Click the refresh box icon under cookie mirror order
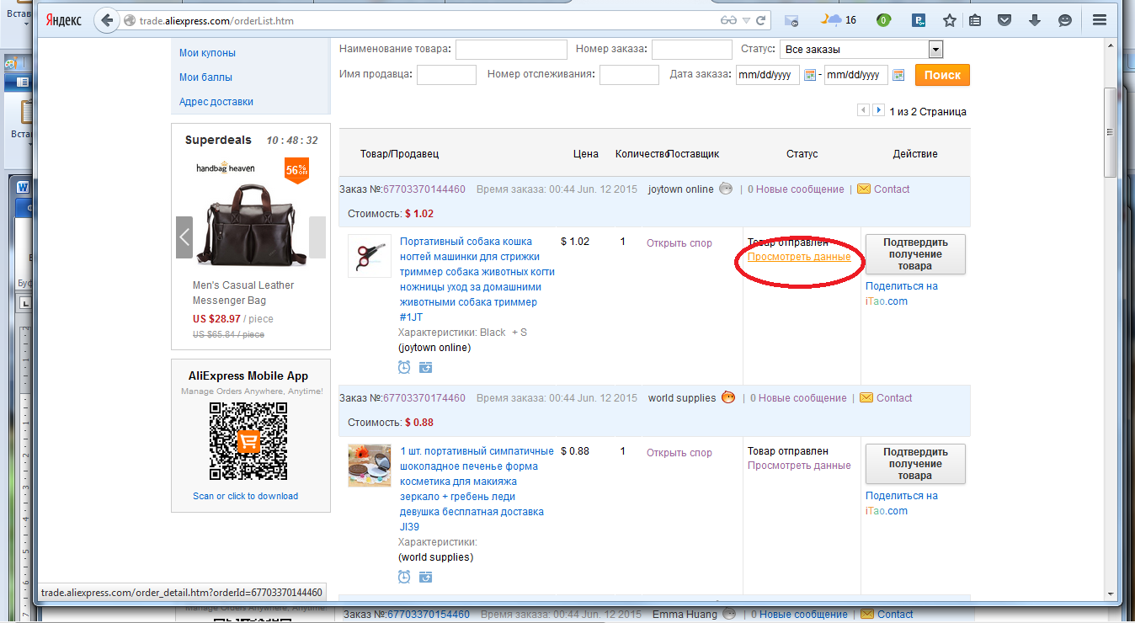The height and width of the screenshot is (623, 1135). pos(426,577)
